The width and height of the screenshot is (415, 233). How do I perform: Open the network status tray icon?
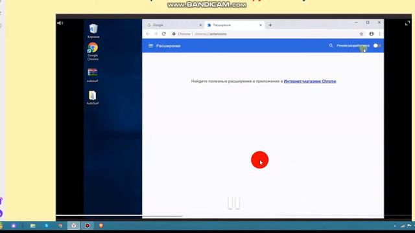pyautogui.click(x=402, y=226)
